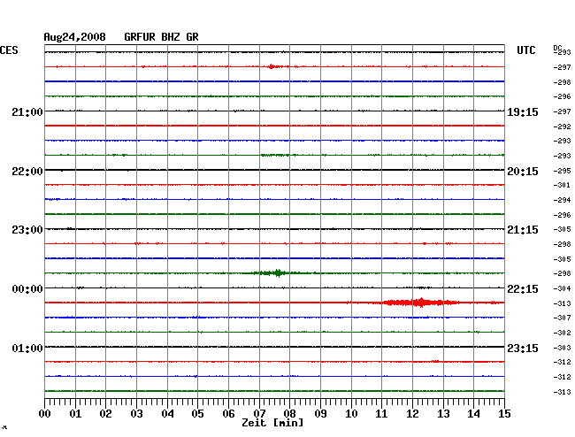575x437 pixels.
Task: Click the 23:15 UTC time label
Action: click(x=523, y=348)
